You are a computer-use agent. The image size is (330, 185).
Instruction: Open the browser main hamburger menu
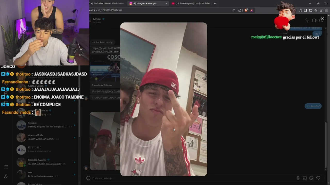tap(326, 10)
